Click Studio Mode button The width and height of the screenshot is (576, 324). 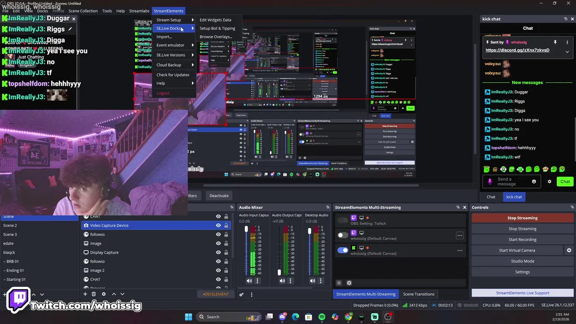pyautogui.click(x=522, y=261)
